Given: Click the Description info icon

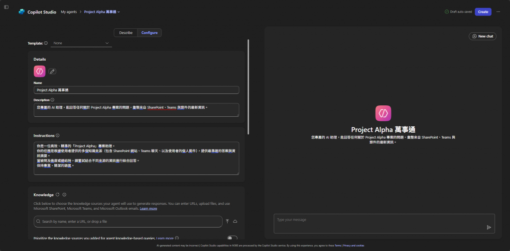Looking at the screenshot, I should click(52, 100).
